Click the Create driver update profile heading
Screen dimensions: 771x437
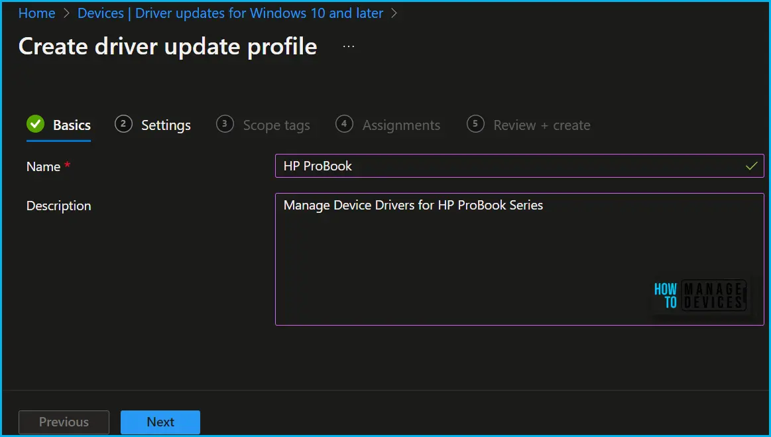coord(168,47)
